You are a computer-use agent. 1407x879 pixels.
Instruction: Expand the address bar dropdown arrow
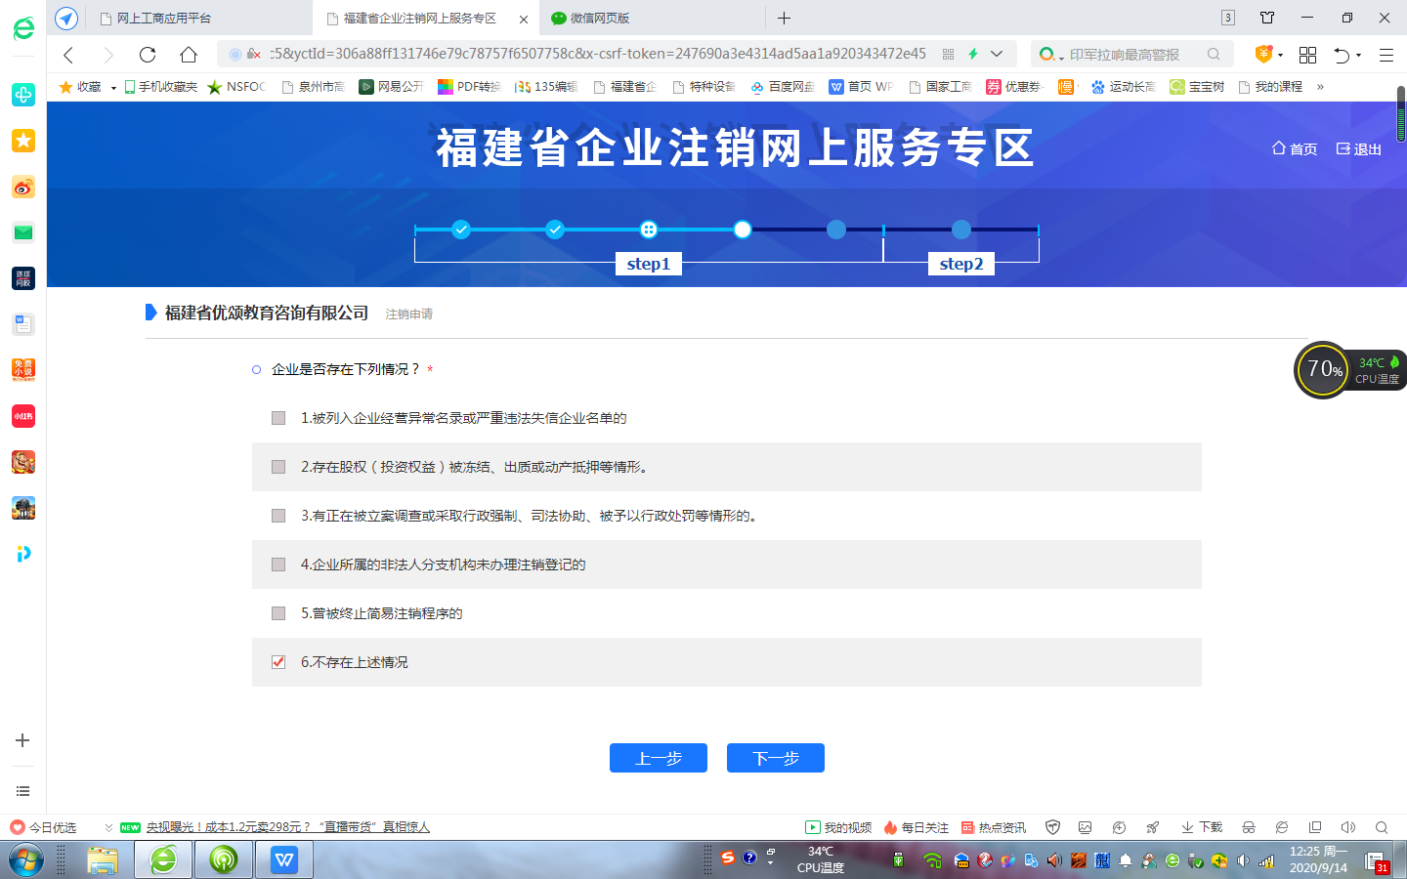pos(997,54)
